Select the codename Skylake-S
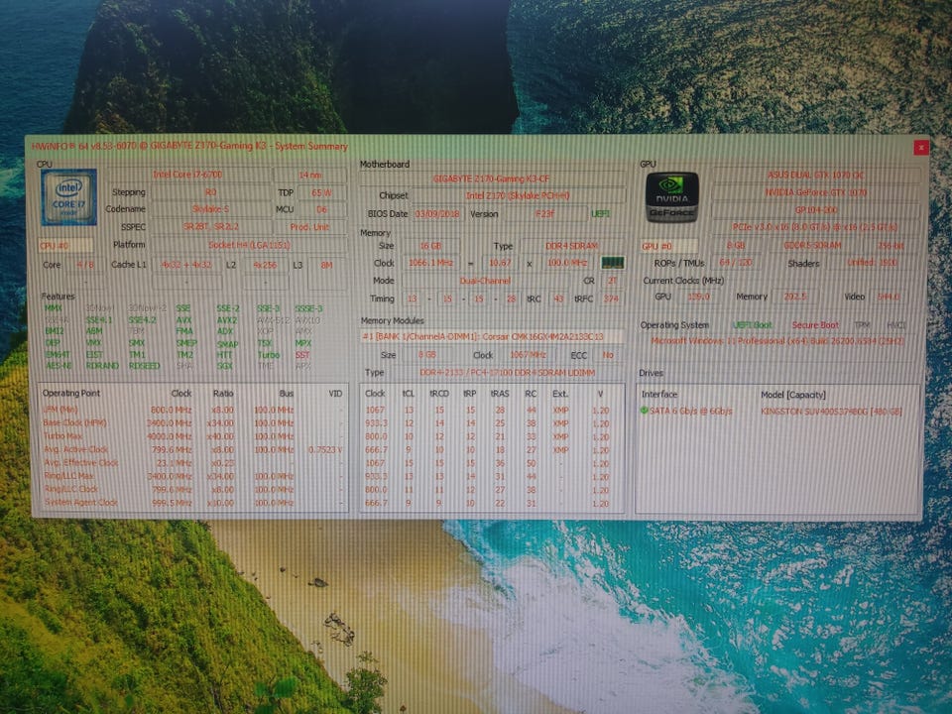Image resolution: width=952 pixels, height=714 pixels. pos(210,209)
